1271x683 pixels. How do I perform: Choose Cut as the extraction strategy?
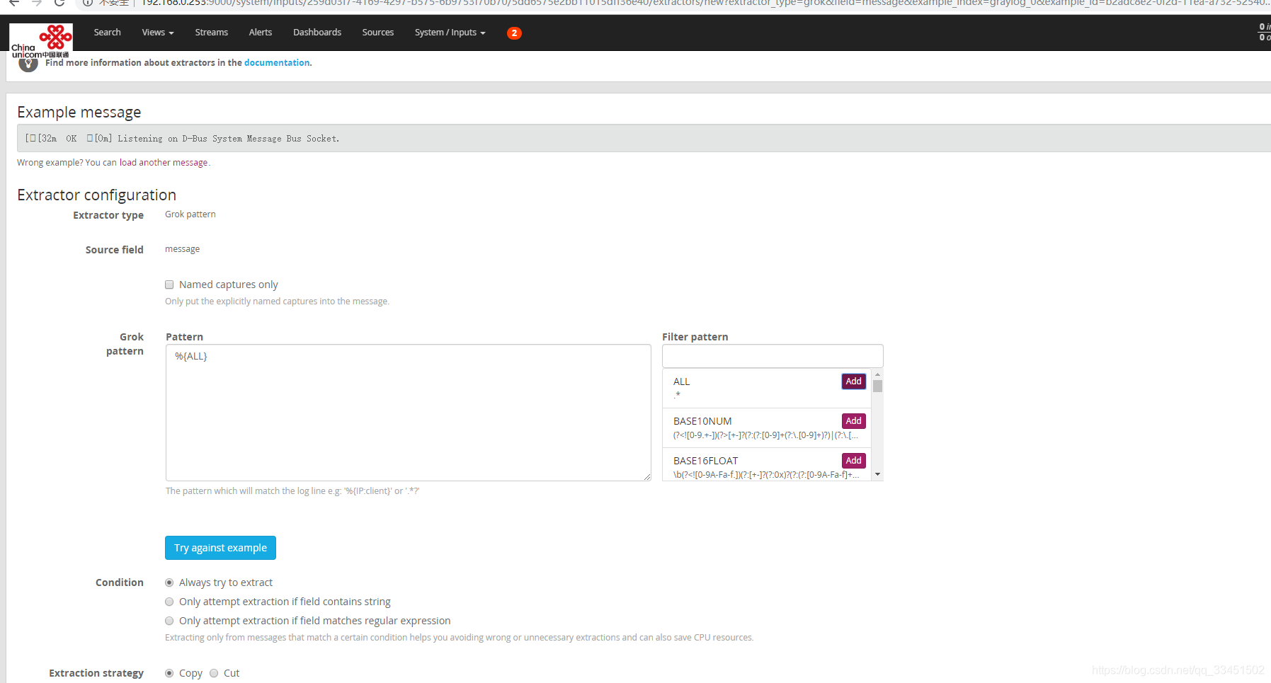[214, 673]
